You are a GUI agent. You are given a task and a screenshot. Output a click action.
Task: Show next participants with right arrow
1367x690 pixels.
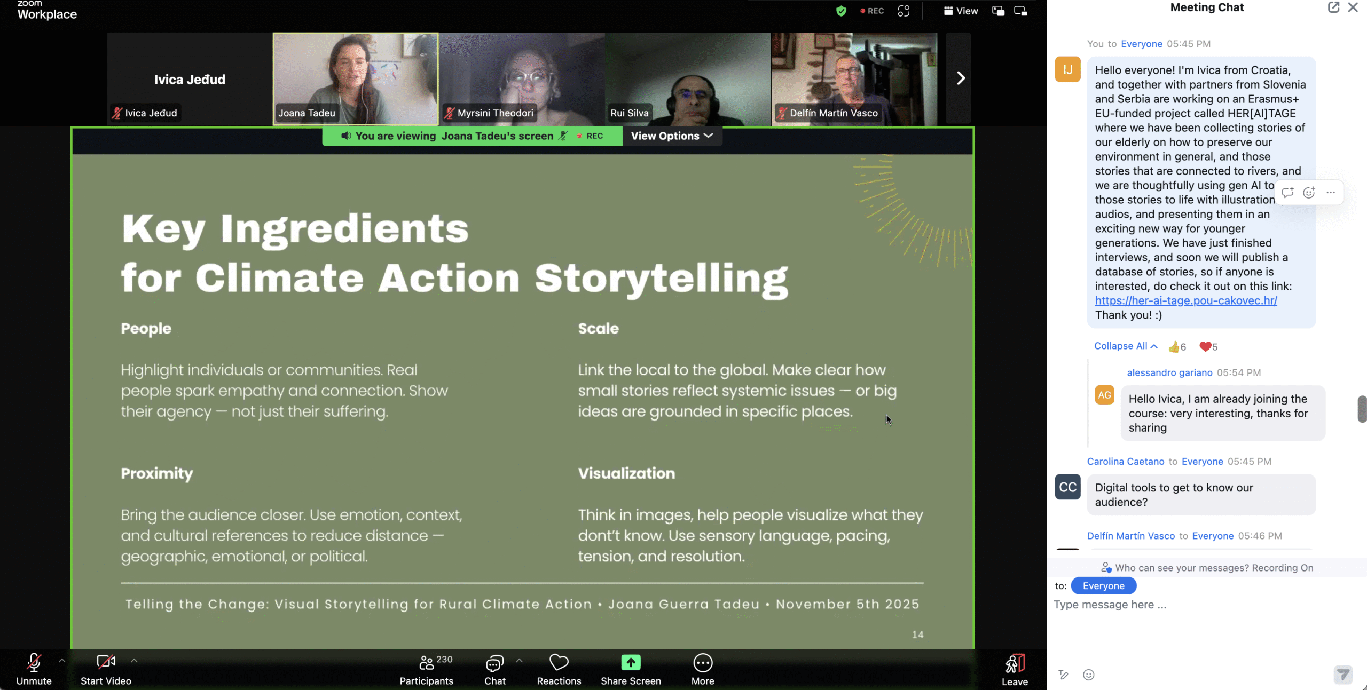pos(960,78)
